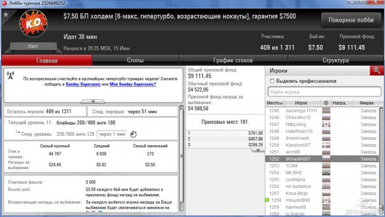This screenshot has height=217, width=385.
Task: Select player row 'cooltapka'
Action: 322,180
